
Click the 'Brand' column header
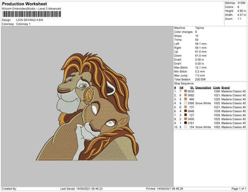pyautogui.click(x=225, y=88)
